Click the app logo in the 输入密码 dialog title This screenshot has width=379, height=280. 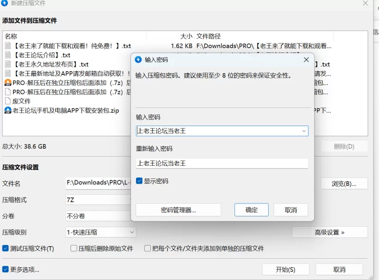tap(138, 59)
